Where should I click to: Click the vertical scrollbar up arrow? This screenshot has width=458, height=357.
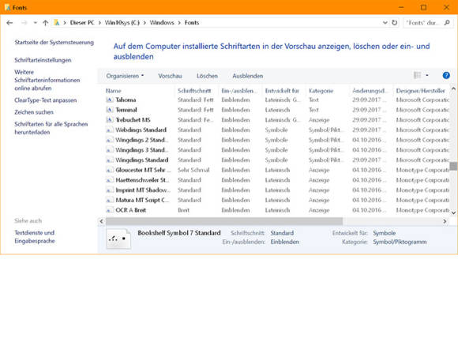pyautogui.click(x=453, y=88)
